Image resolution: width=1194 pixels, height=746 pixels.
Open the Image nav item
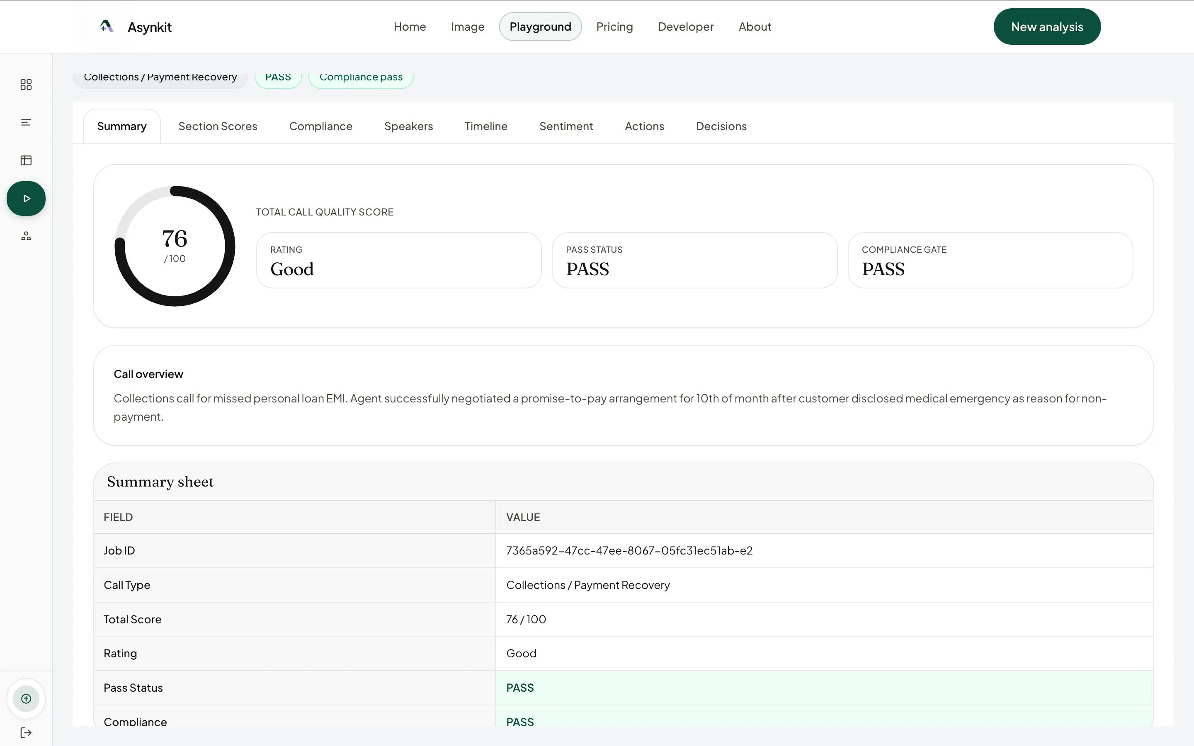point(467,27)
